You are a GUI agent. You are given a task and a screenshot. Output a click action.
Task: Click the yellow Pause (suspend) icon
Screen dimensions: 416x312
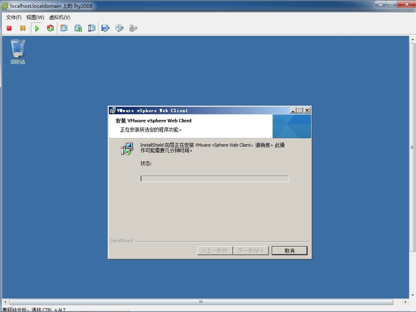[x=23, y=28]
